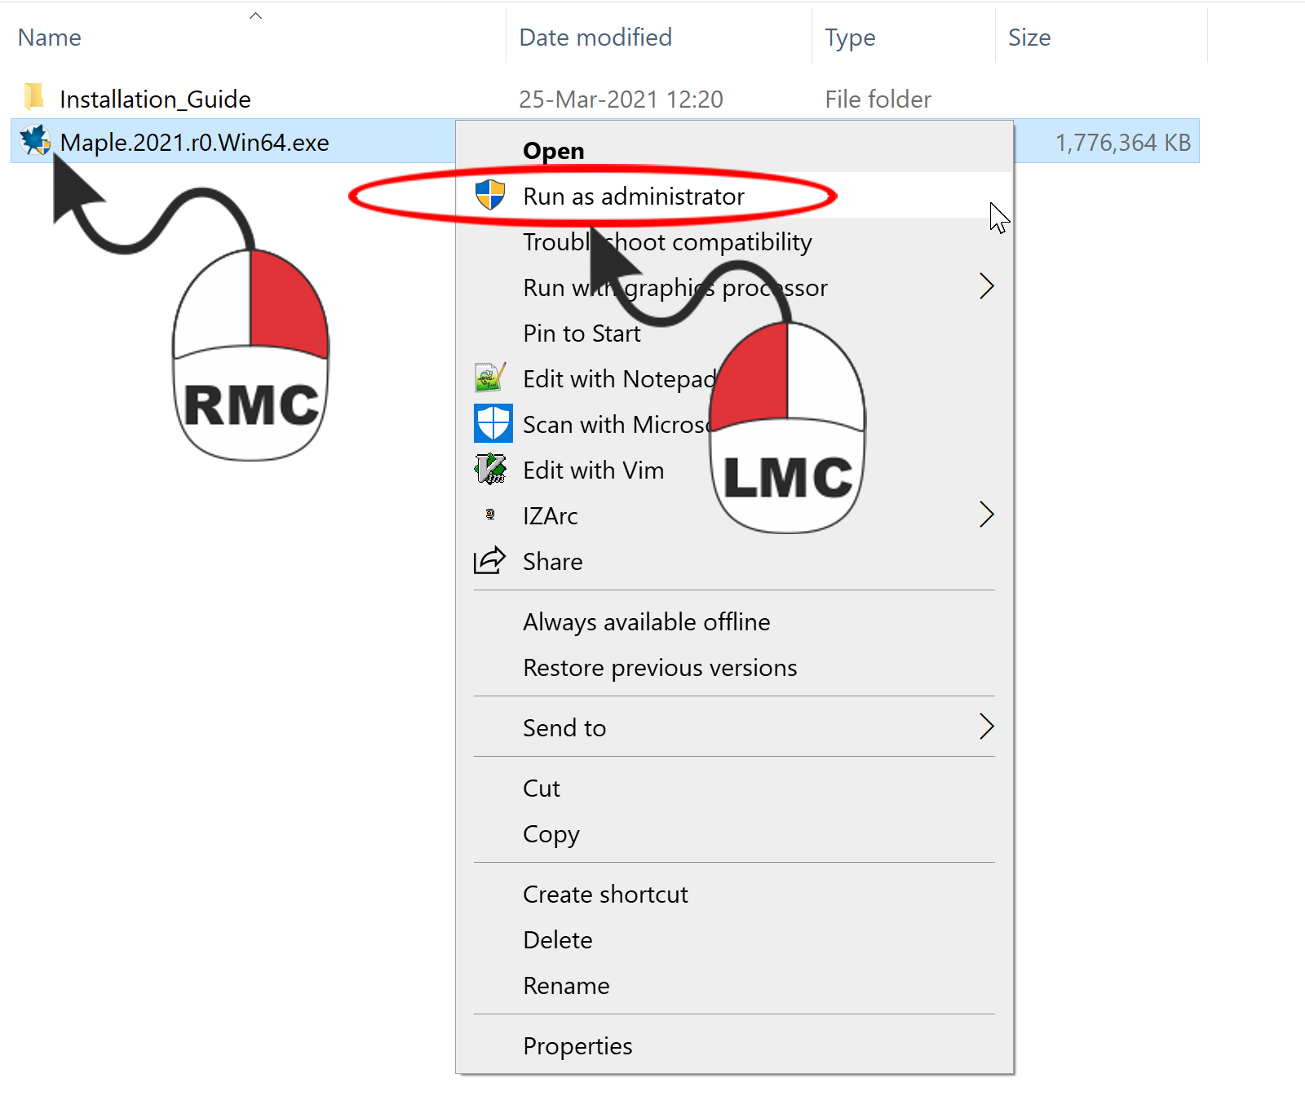Click the IZArc menu icon
This screenshot has width=1305, height=1109.
(490, 515)
